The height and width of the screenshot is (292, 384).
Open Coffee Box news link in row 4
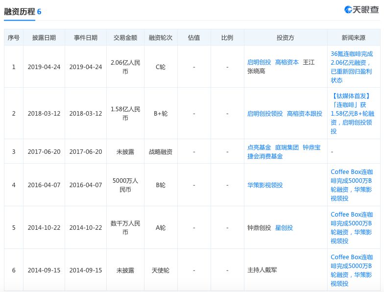[x=352, y=185]
